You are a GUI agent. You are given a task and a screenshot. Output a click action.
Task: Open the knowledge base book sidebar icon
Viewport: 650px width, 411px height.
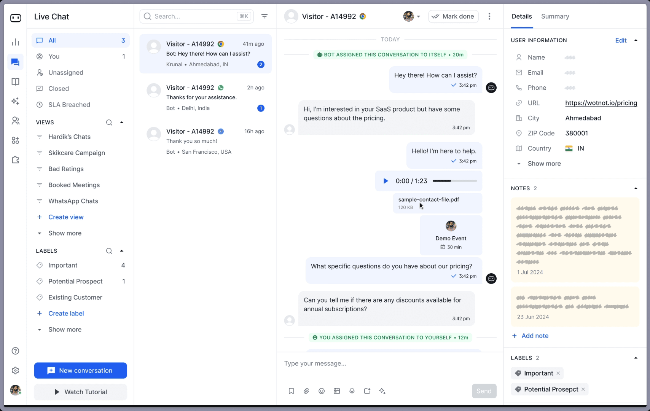click(15, 81)
